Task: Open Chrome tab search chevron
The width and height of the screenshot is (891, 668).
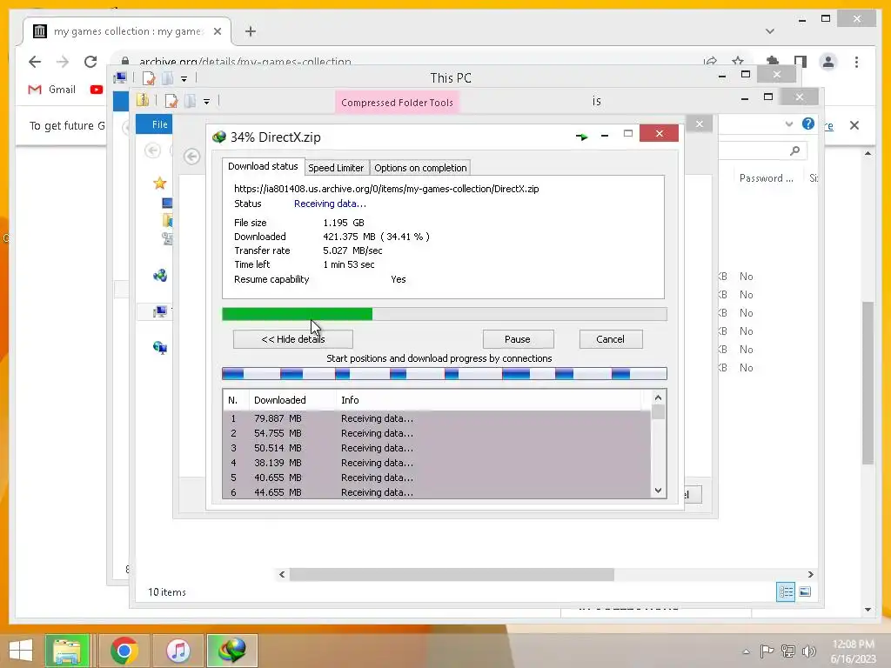Action: (770, 31)
